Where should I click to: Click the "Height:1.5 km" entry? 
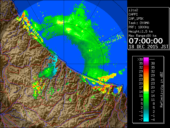(x=141, y=31)
